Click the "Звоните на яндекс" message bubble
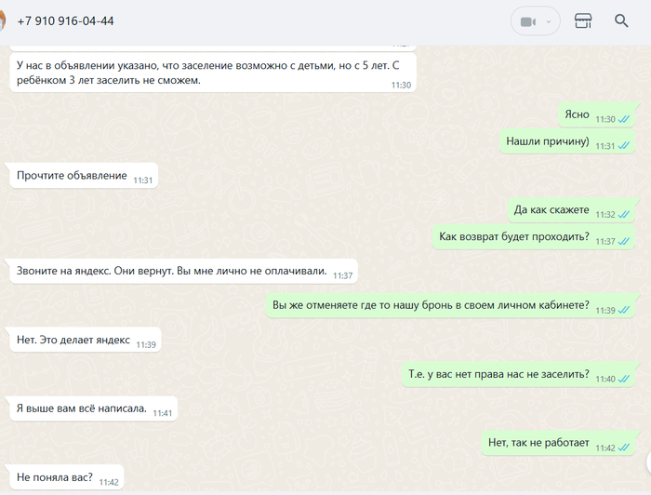651x495 pixels. click(x=172, y=272)
